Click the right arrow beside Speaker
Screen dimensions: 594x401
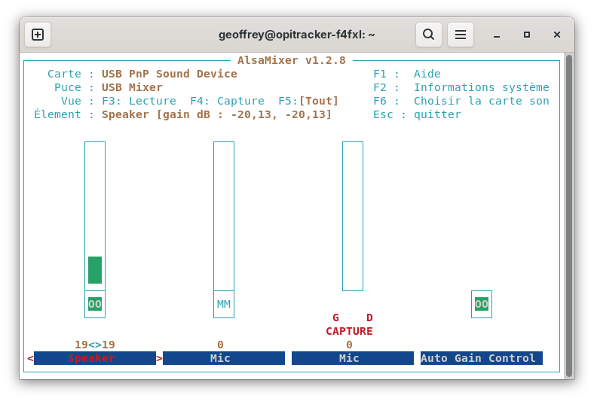[160, 358]
